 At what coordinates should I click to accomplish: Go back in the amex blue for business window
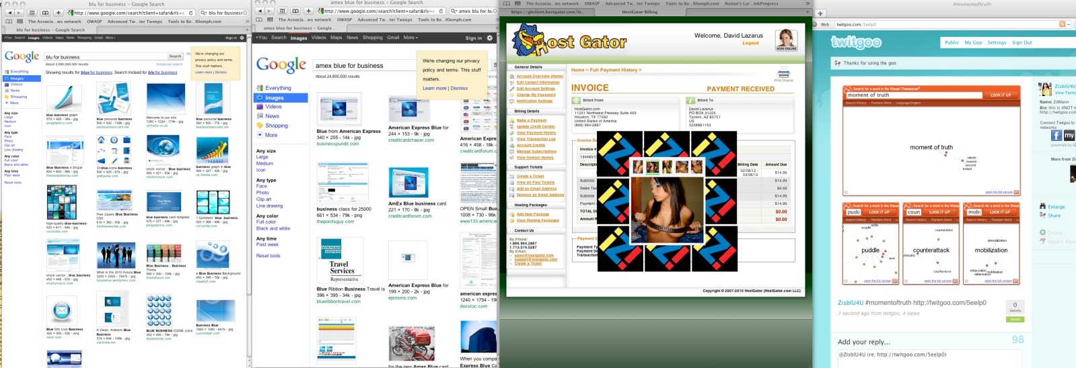(260, 11)
